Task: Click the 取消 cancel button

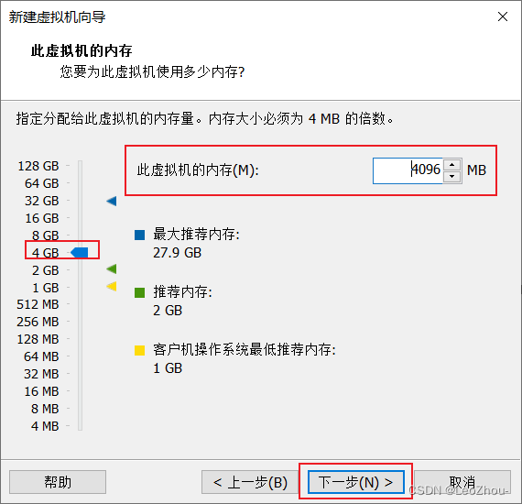Action: [x=462, y=482]
